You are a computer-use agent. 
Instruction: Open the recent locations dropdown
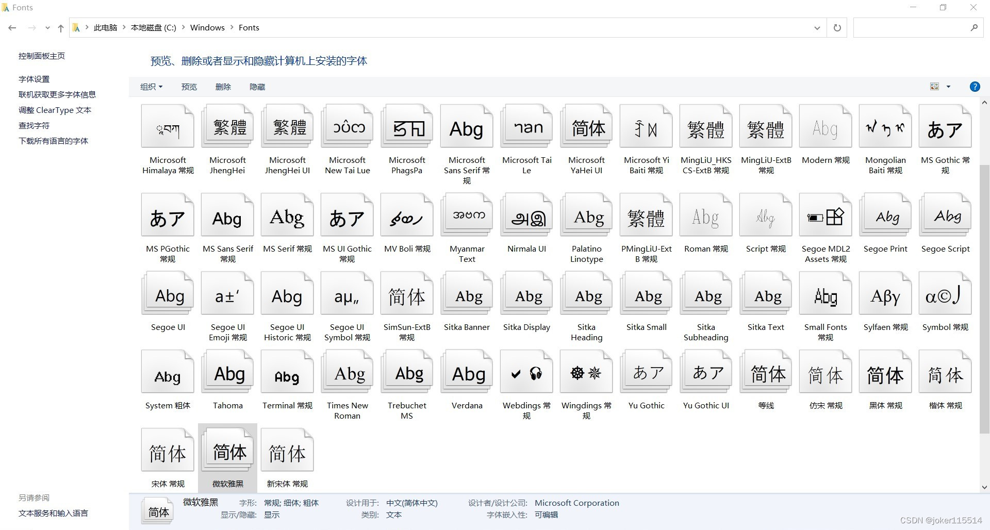coord(47,28)
